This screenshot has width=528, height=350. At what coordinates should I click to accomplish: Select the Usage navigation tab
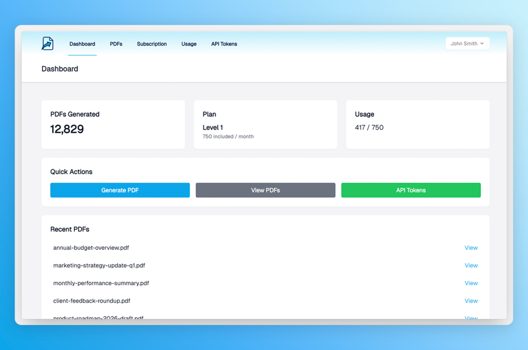(189, 44)
